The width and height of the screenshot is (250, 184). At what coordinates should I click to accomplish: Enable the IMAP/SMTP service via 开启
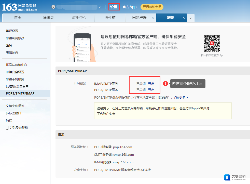(x=151, y=84)
